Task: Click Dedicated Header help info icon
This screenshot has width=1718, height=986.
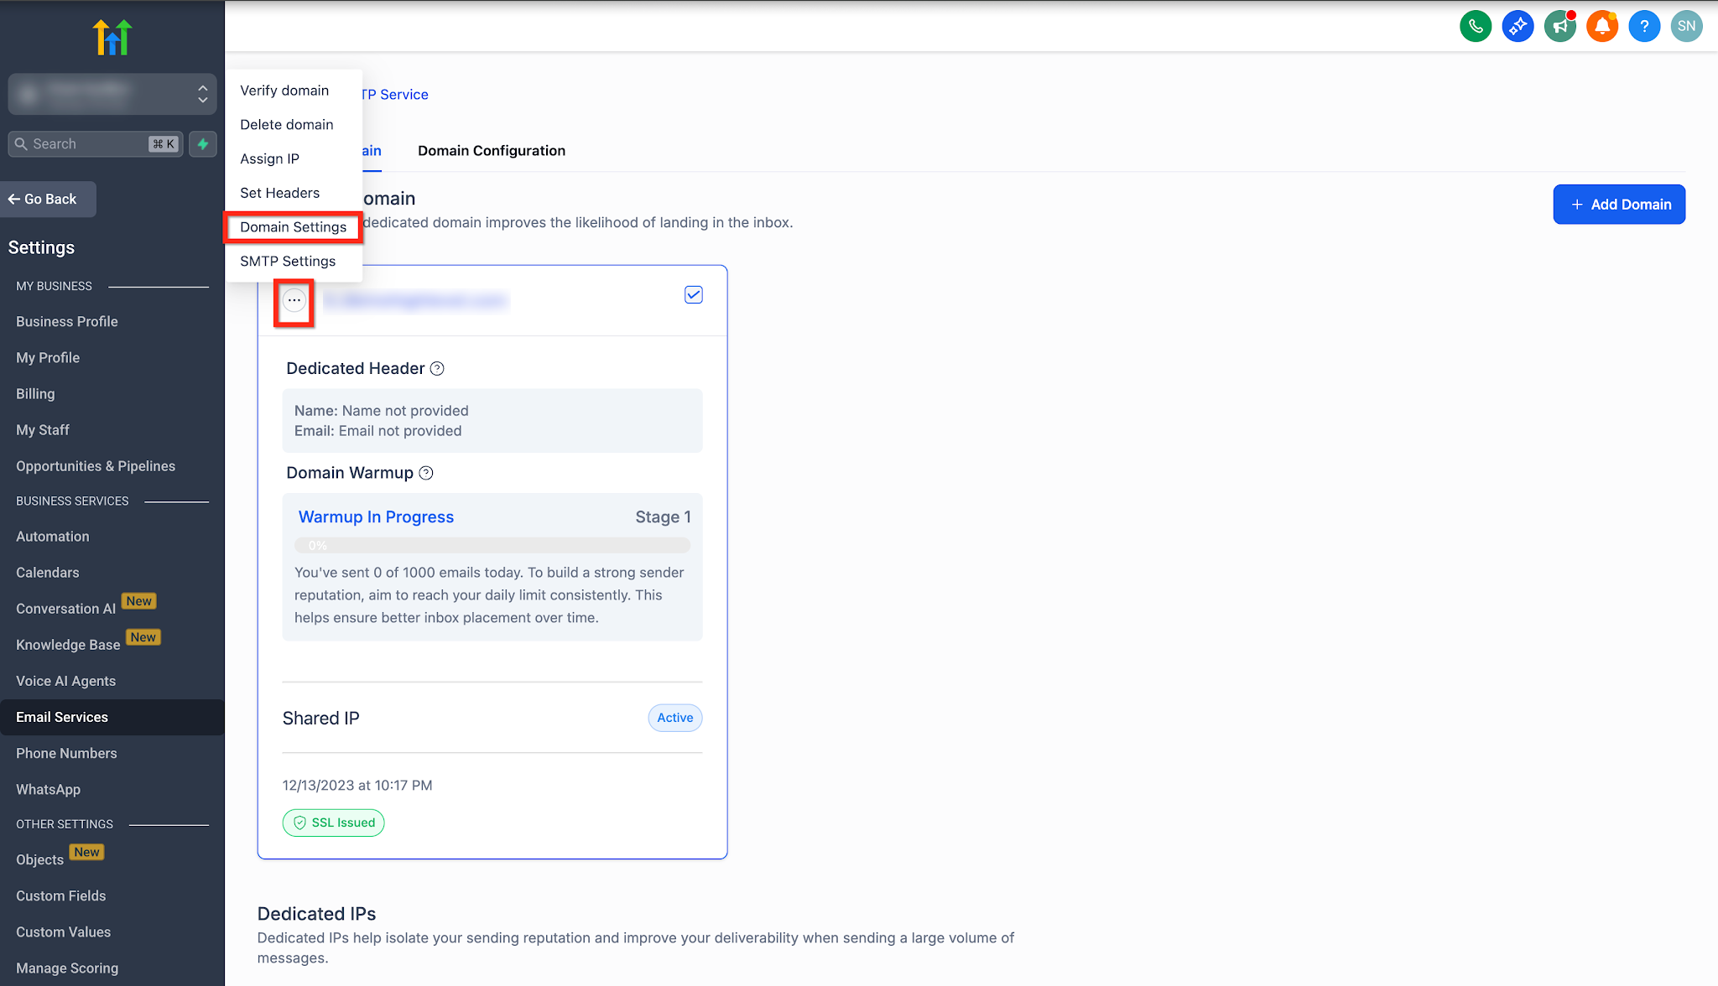Action: [x=437, y=369]
